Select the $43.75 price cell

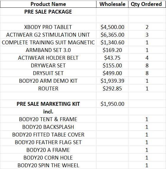pyautogui.click(x=112, y=58)
